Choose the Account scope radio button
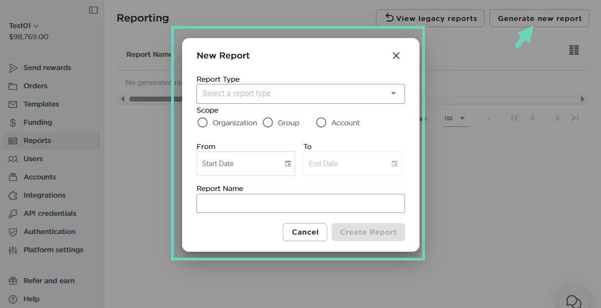This screenshot has width=601, height=308. pos(321,123)
